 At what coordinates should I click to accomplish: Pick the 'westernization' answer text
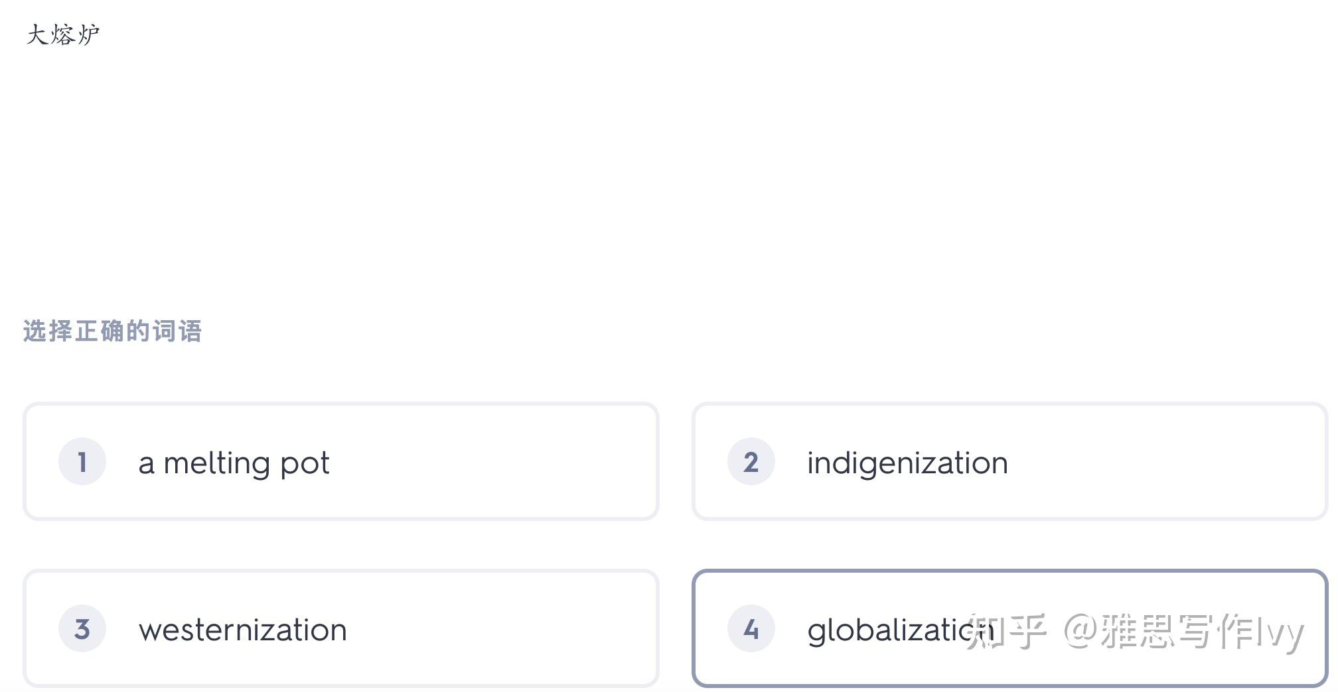coord(242,630)
